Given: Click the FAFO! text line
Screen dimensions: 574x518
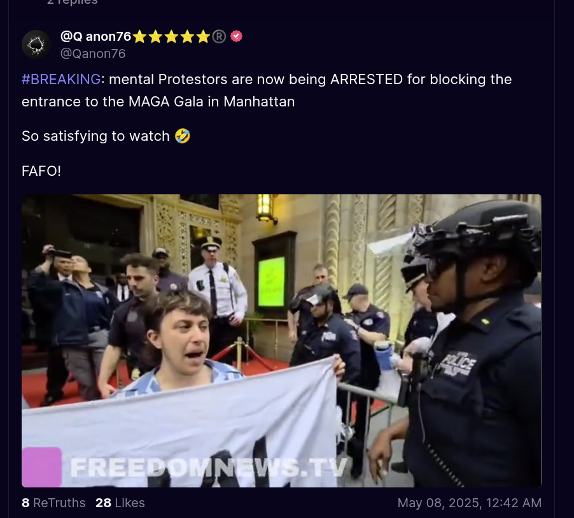Looking at the screenshot, I should (41, 171).
